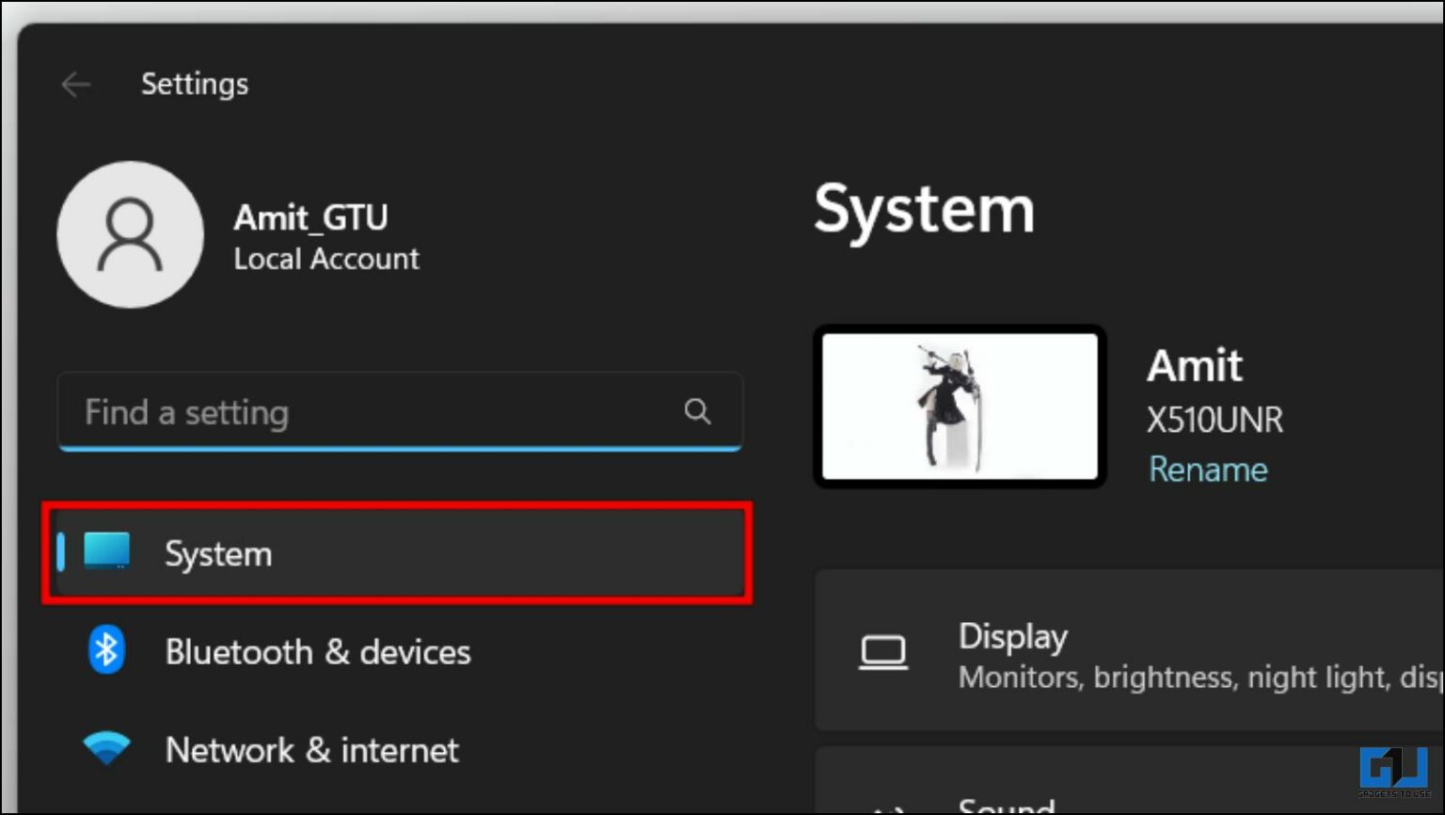The height and width of the screenshot is (815, 1445).
Task: Click the Amit_GTU profile avatar
Action: (x=130, y=235)
